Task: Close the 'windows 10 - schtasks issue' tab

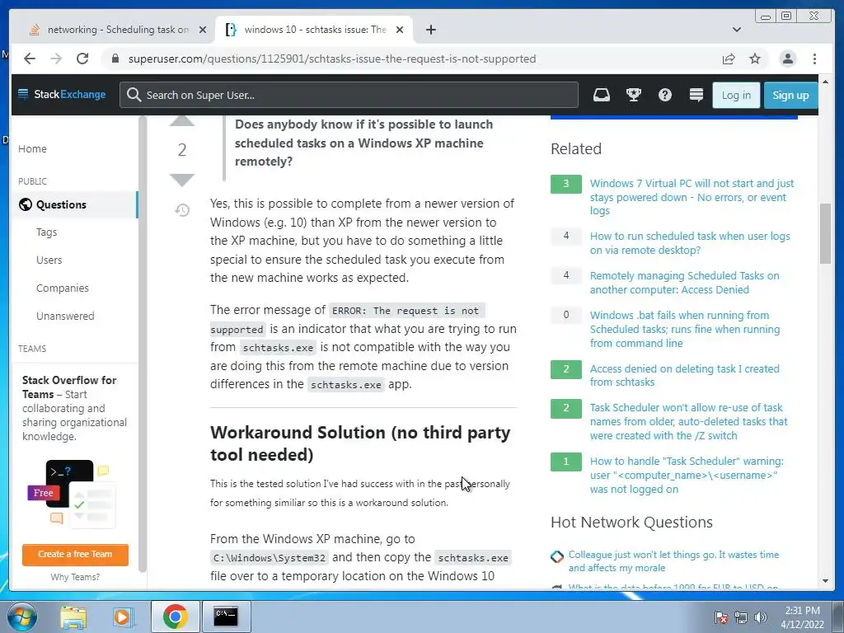Action: [400, 30]
